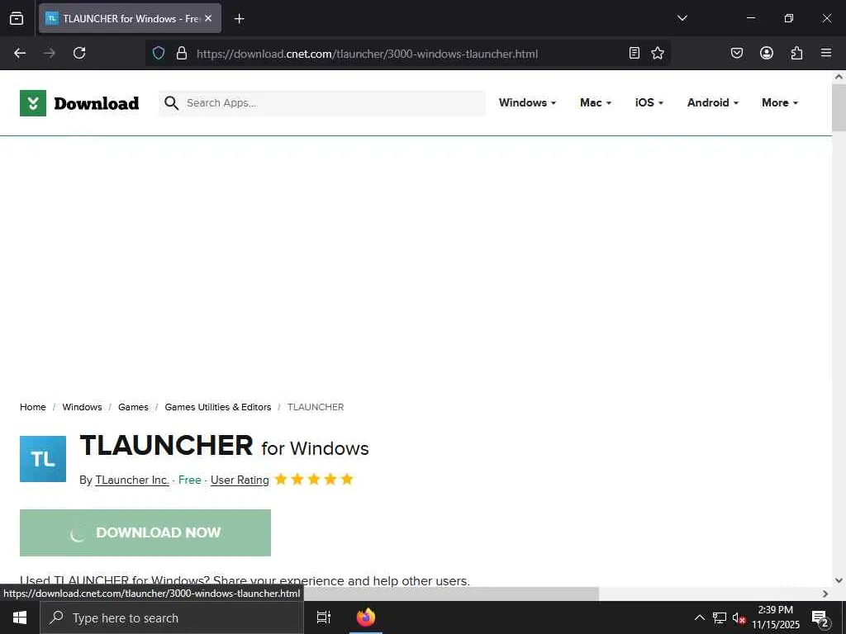Image resolution: width=846 pixels, height=634 pixels.
Task: Click Firefox icon on taskbar
Action: [x=366, y=617]
